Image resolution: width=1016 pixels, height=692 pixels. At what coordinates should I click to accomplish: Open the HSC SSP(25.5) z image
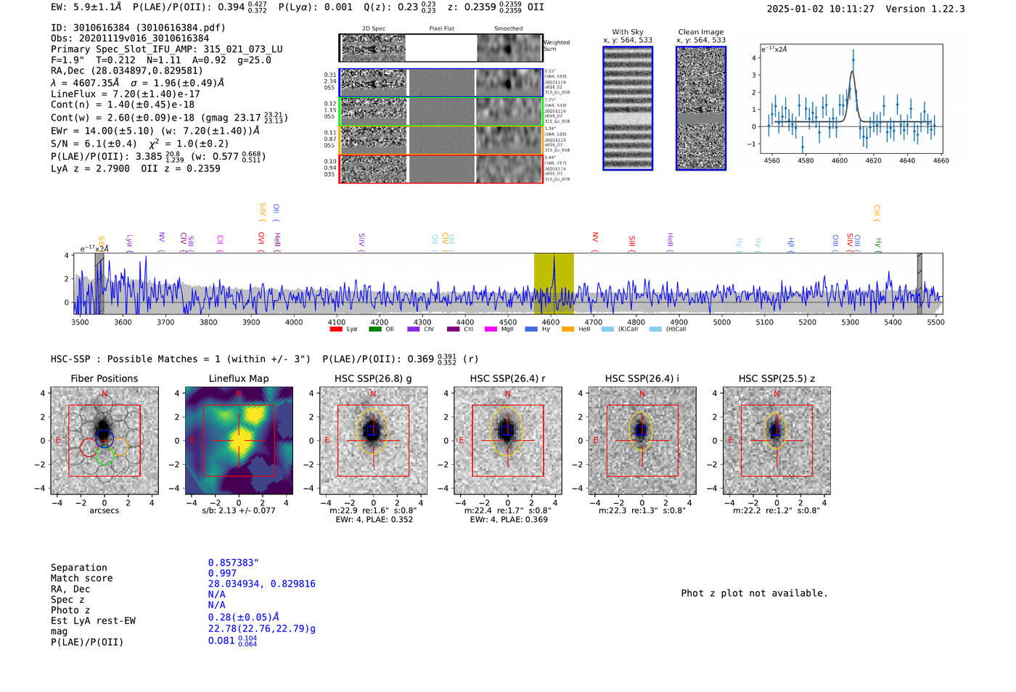(x=777, y=441)
